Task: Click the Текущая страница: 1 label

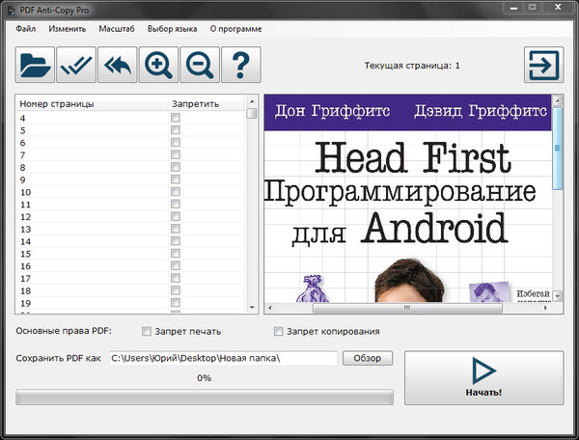Action: (x=412, y=66)
